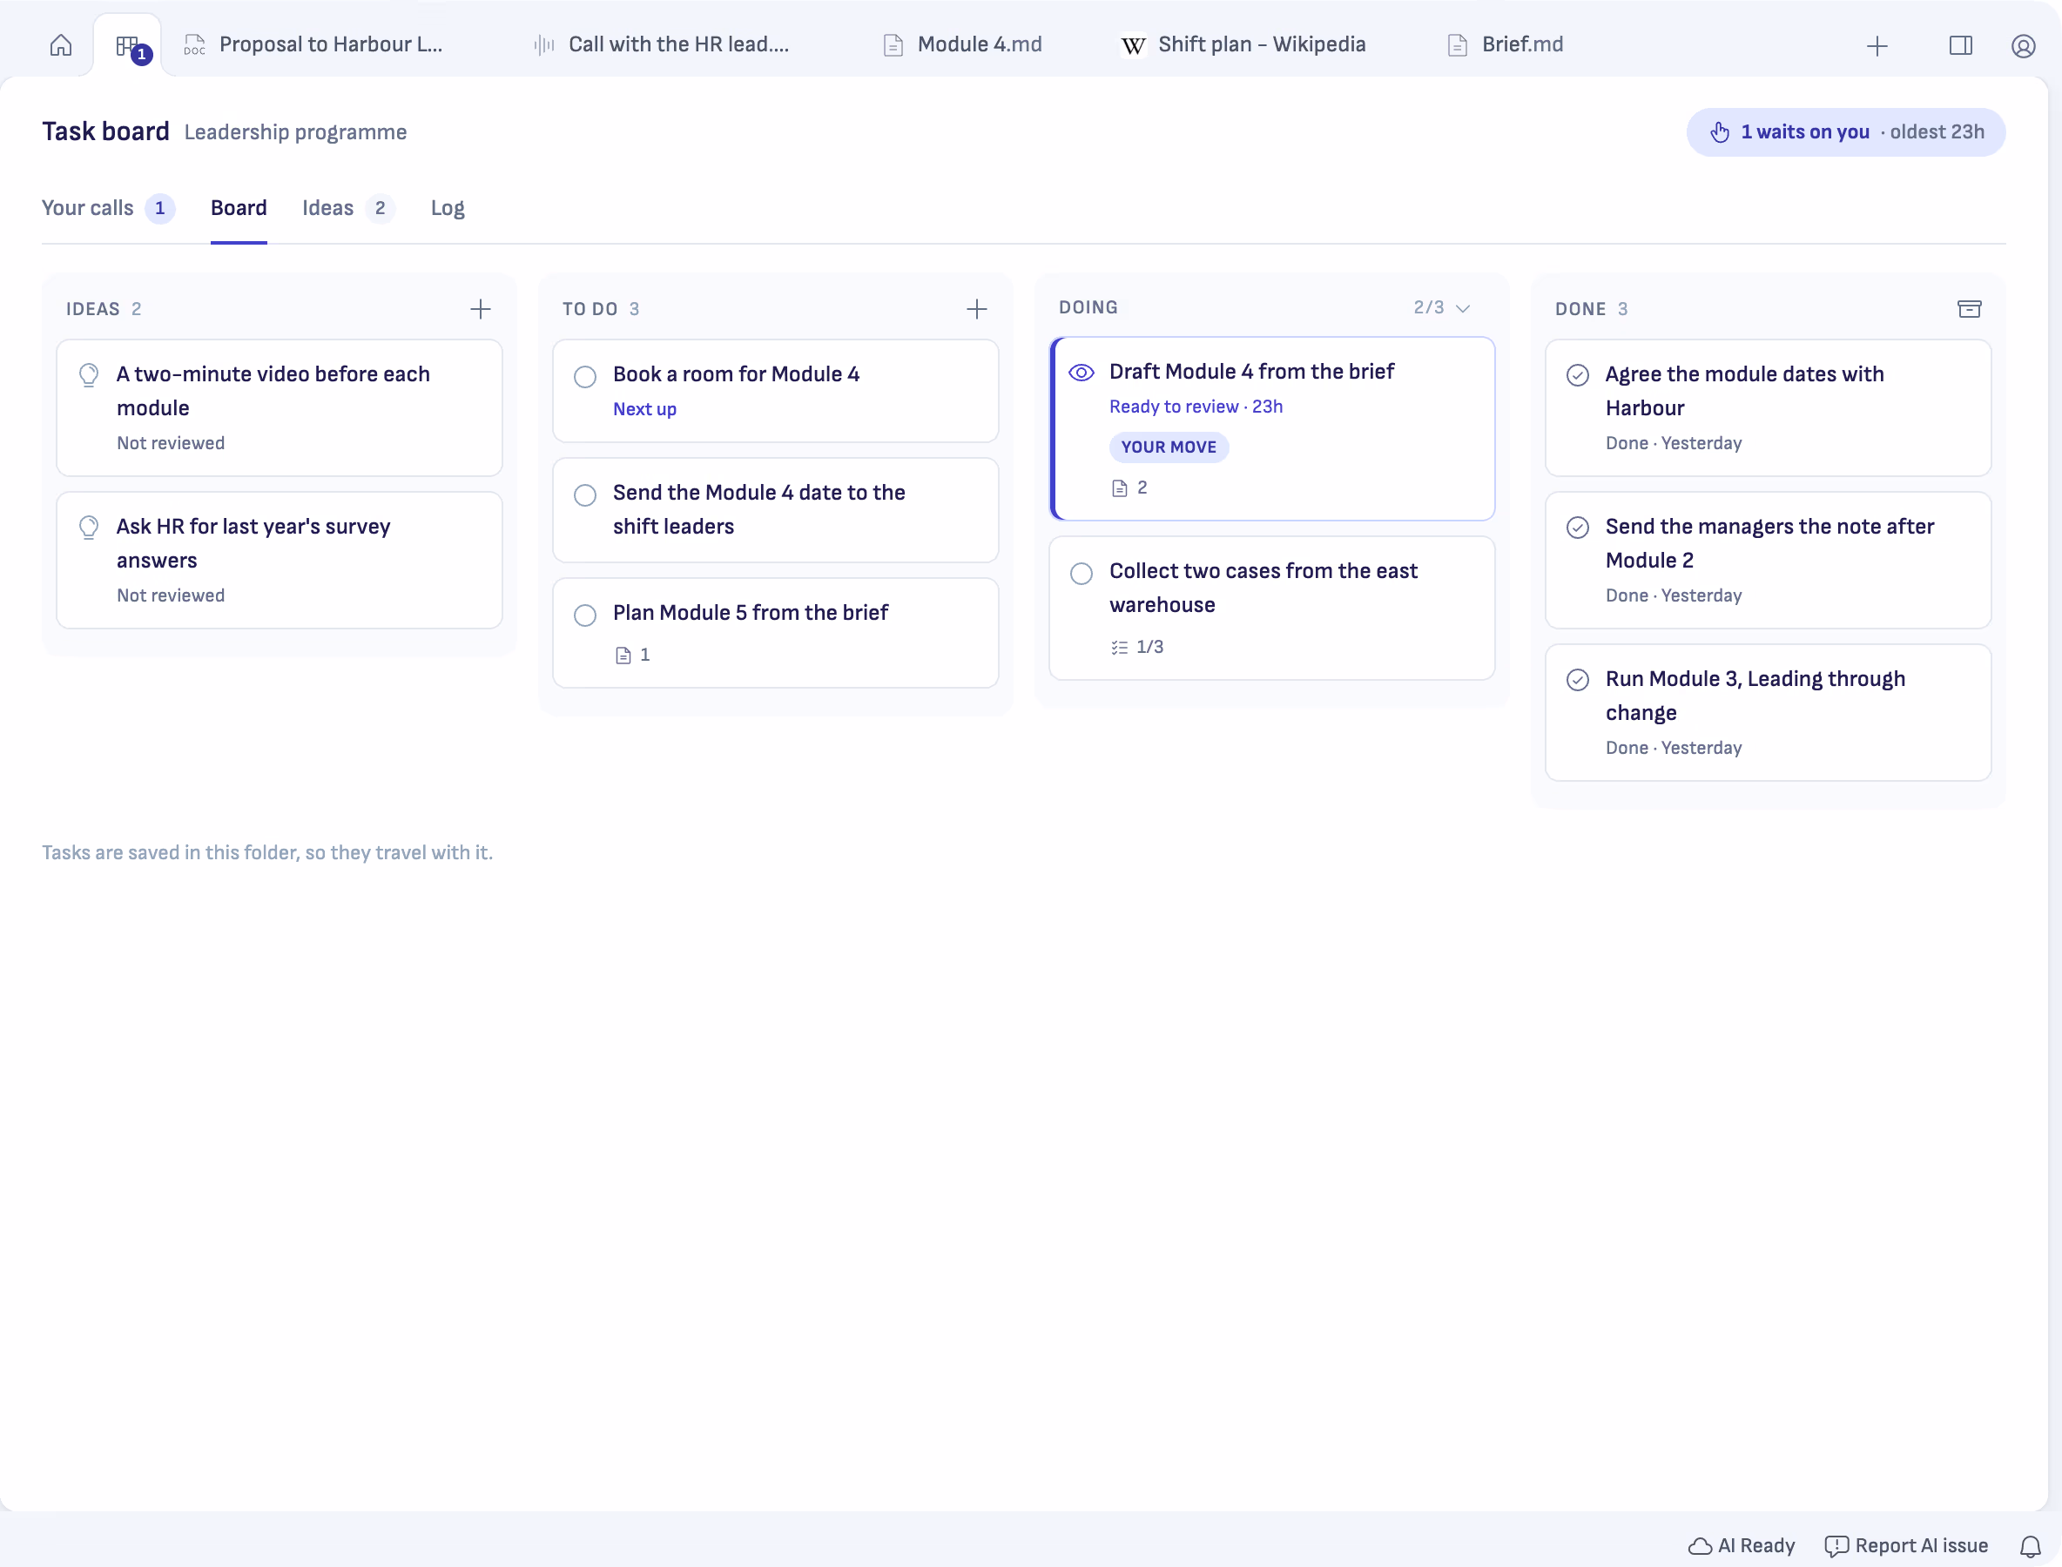Check off Collect two cases task
The image size is (2062, 1567).
click(x=1081, y=573)
